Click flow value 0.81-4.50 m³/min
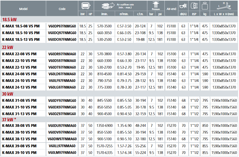 pos(124,74)
